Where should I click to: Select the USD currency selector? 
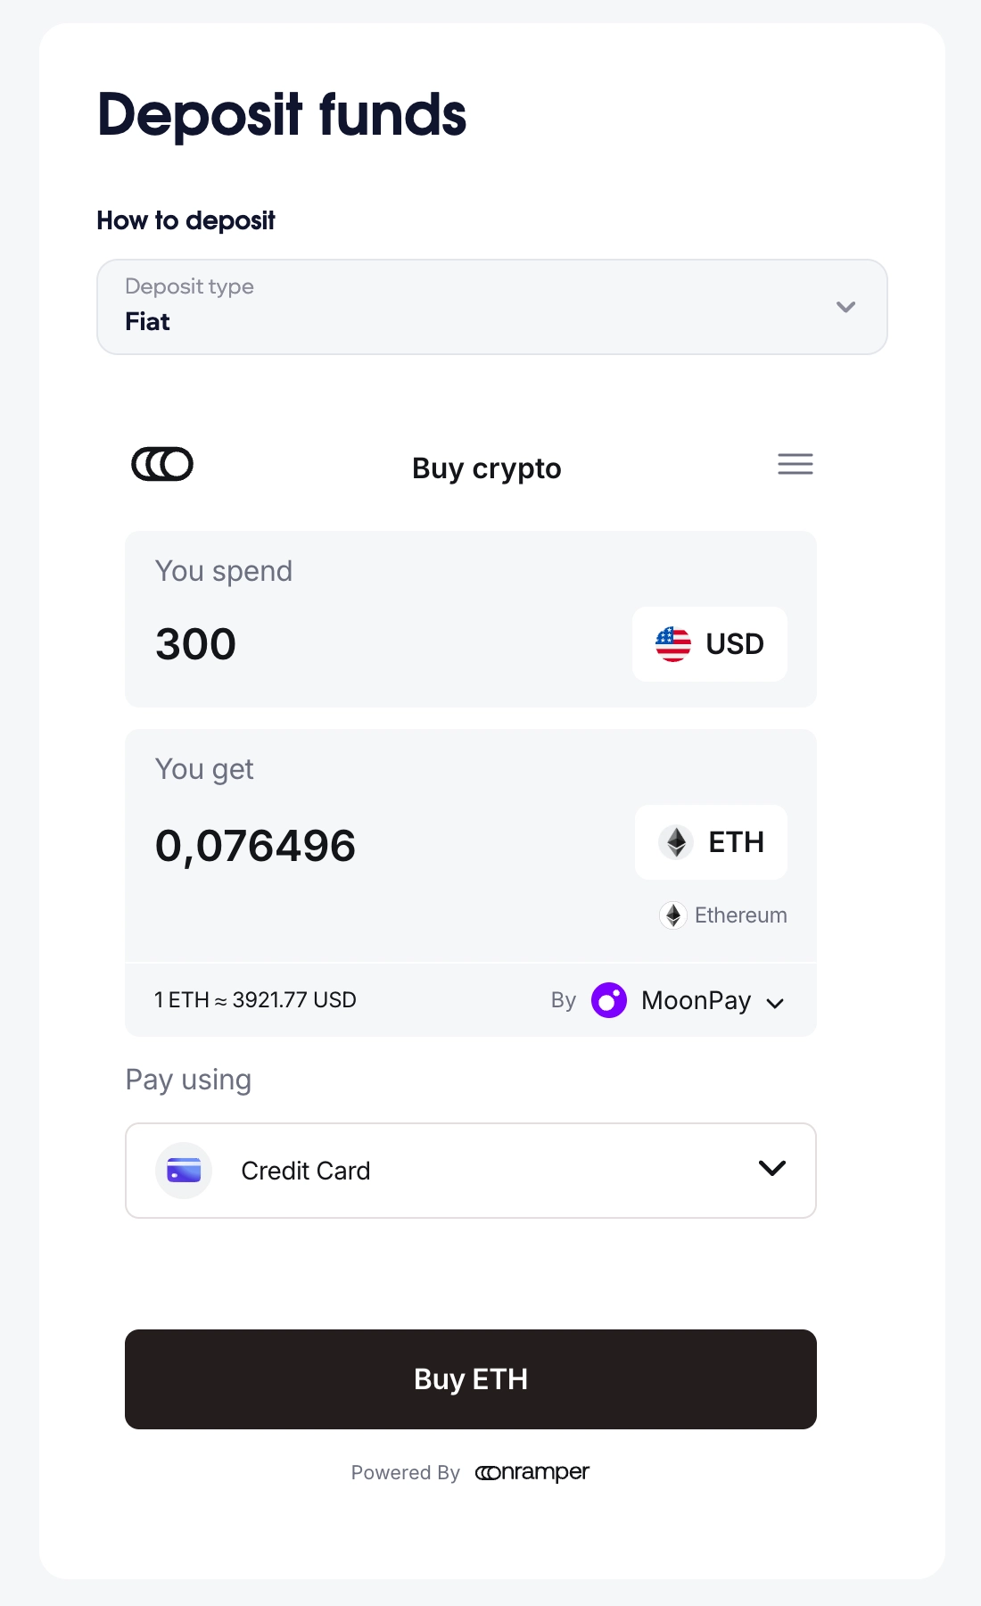pos(710,644)
